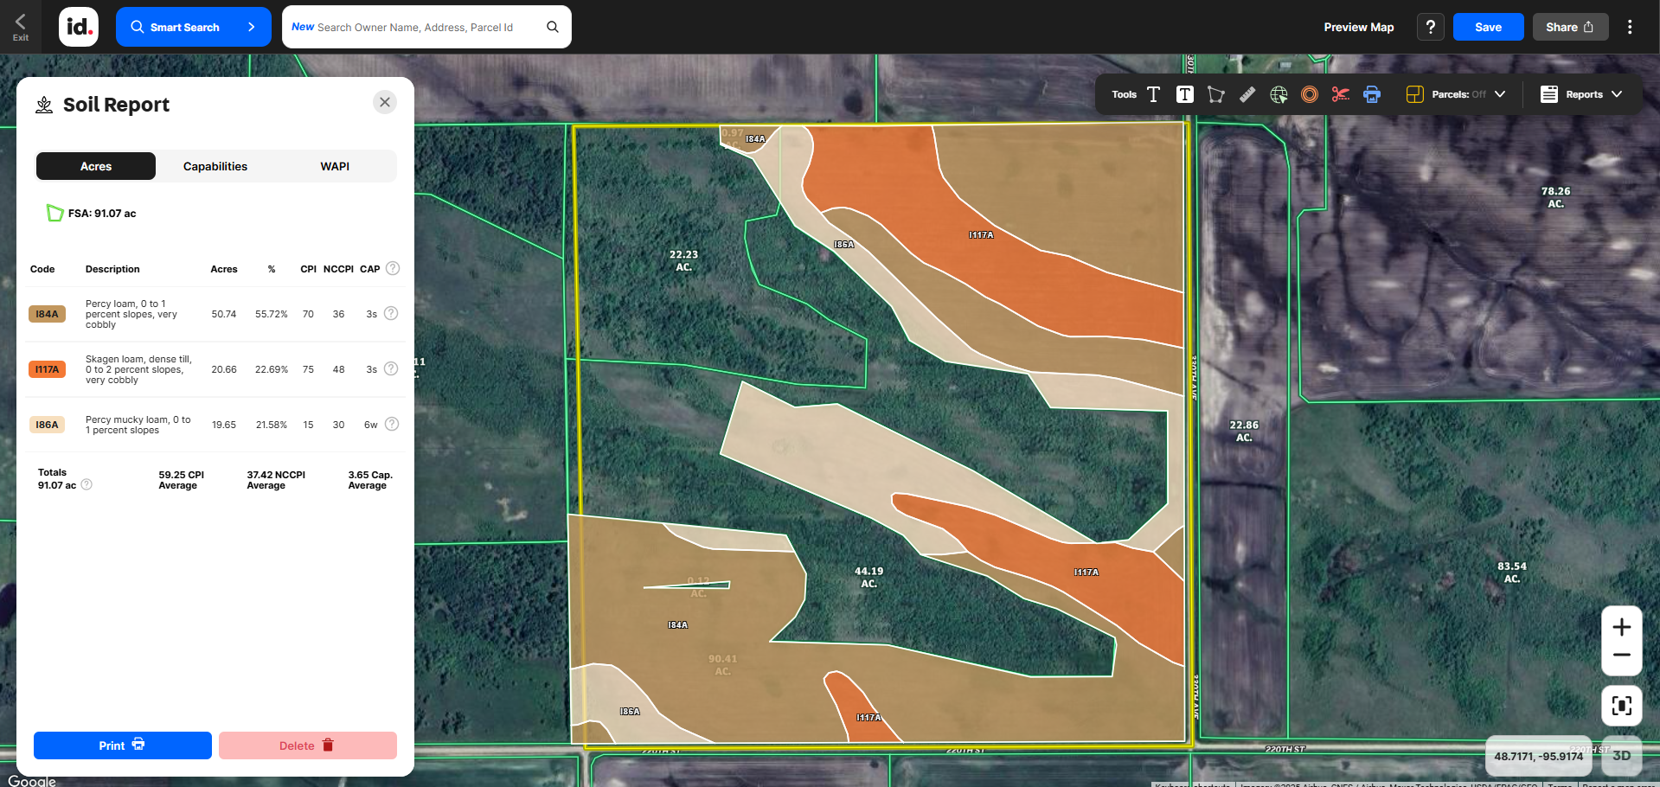Select the polygon draw tool
The height and width of the screenshot is (787, 1660).
(1215, 94)
